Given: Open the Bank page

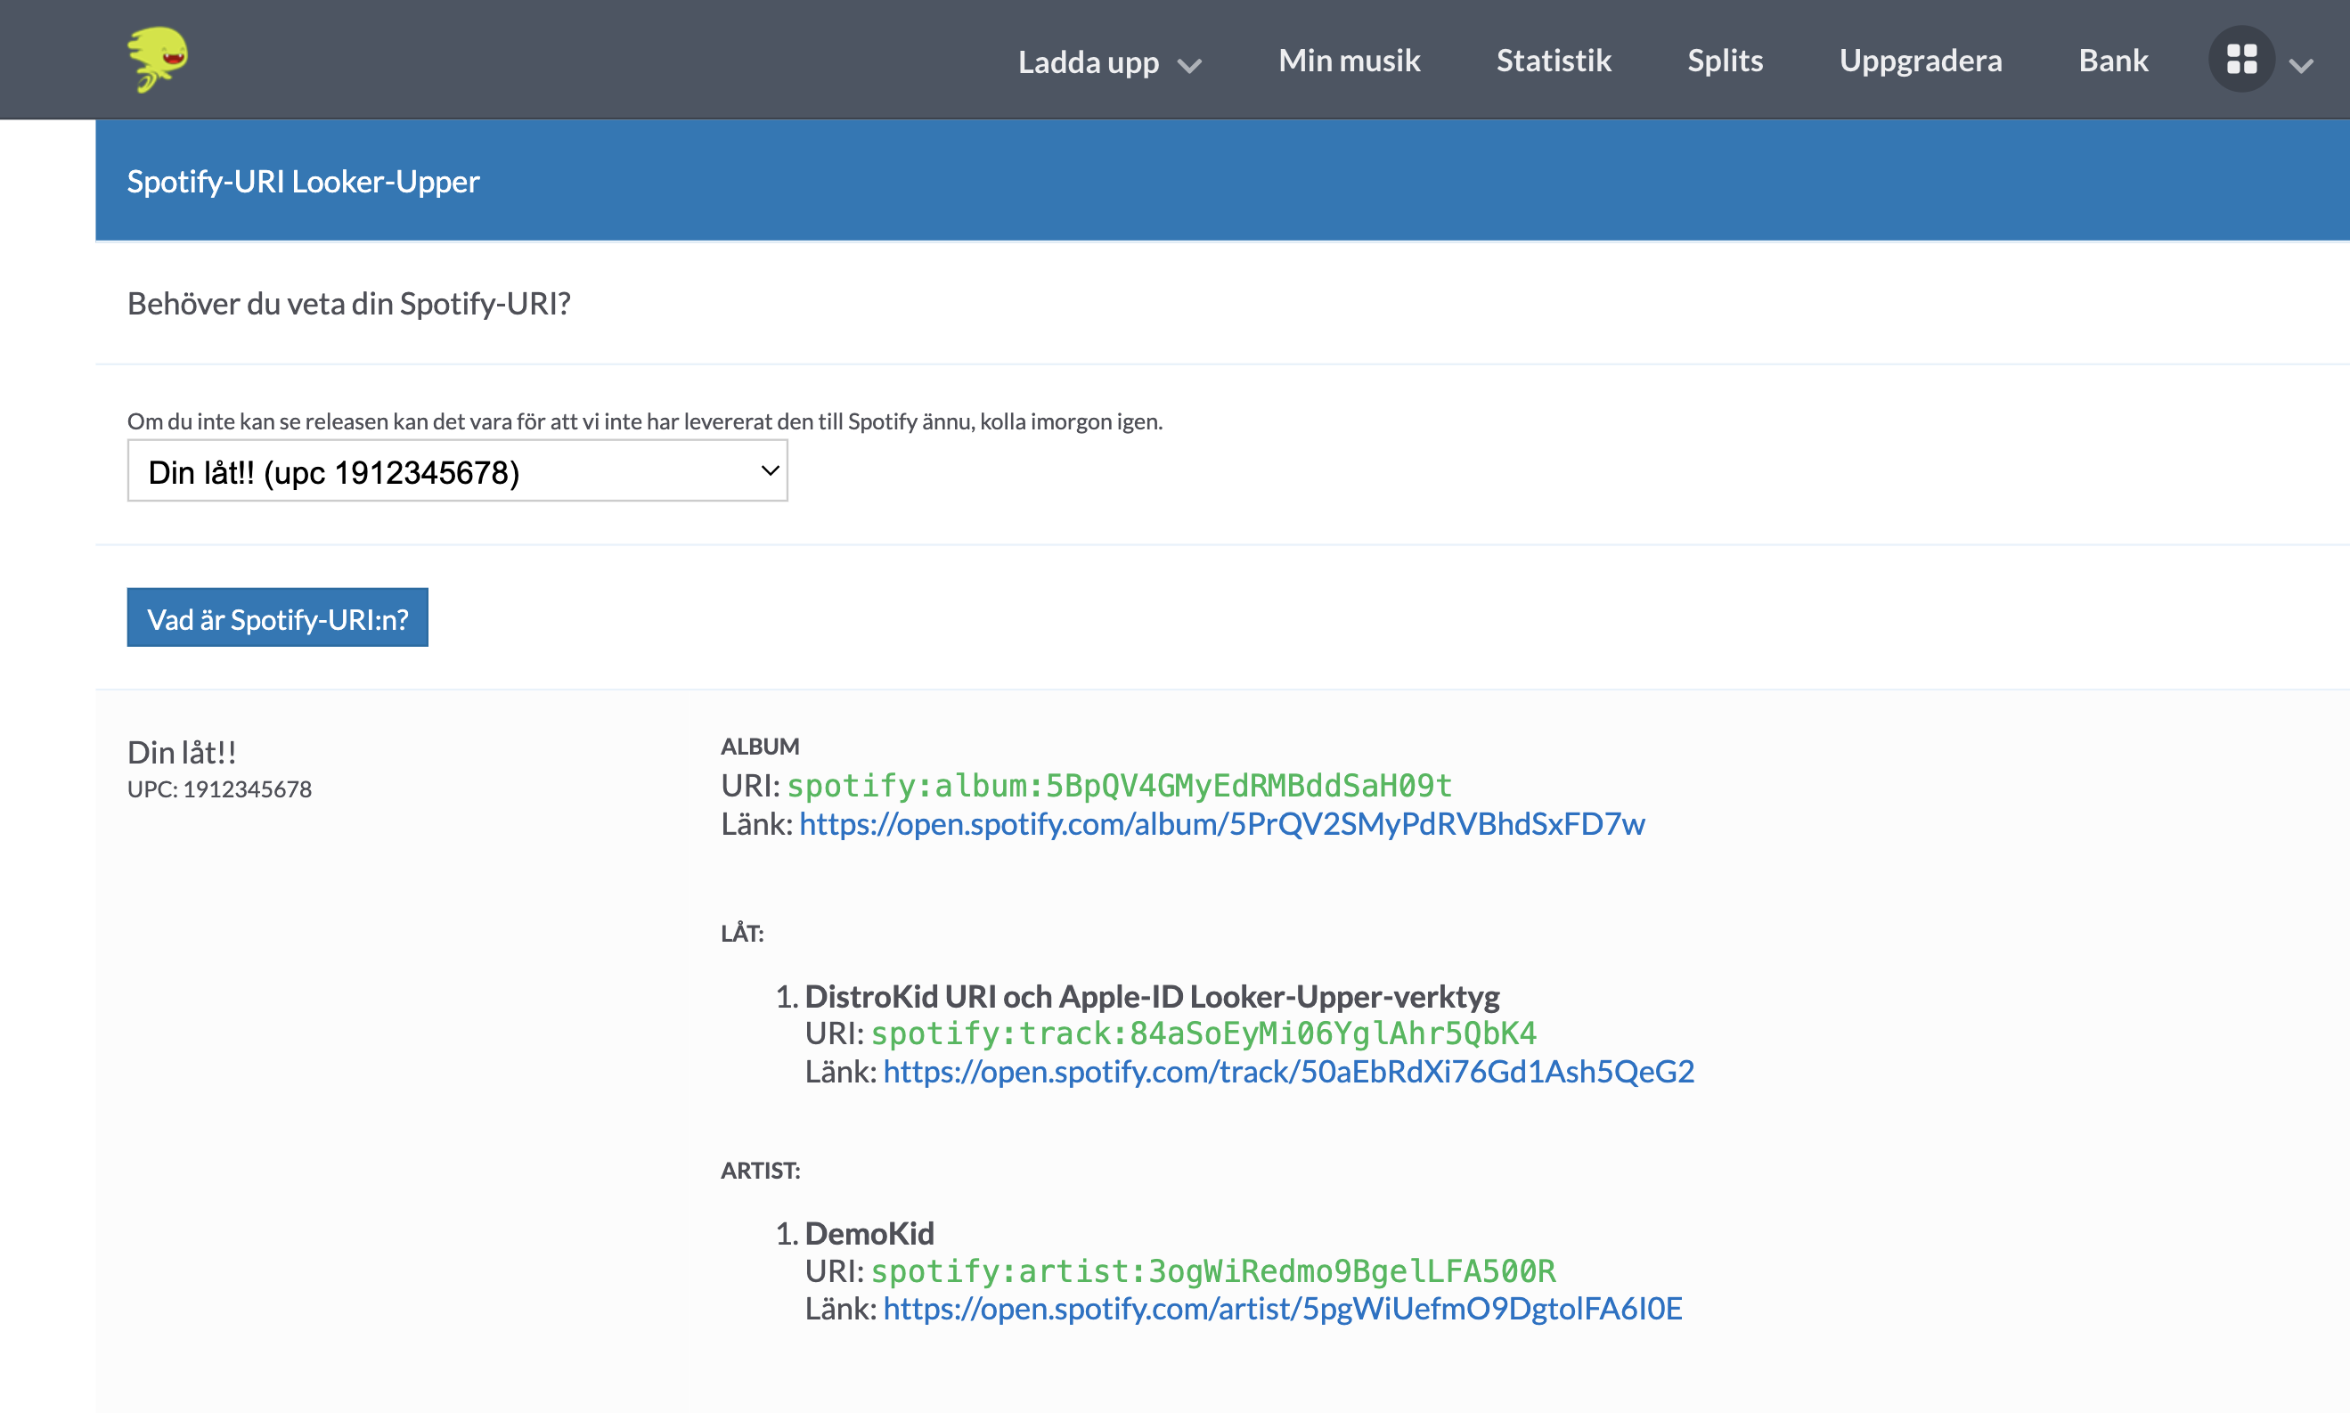Looking at the screenshot, I should 2113,60.
